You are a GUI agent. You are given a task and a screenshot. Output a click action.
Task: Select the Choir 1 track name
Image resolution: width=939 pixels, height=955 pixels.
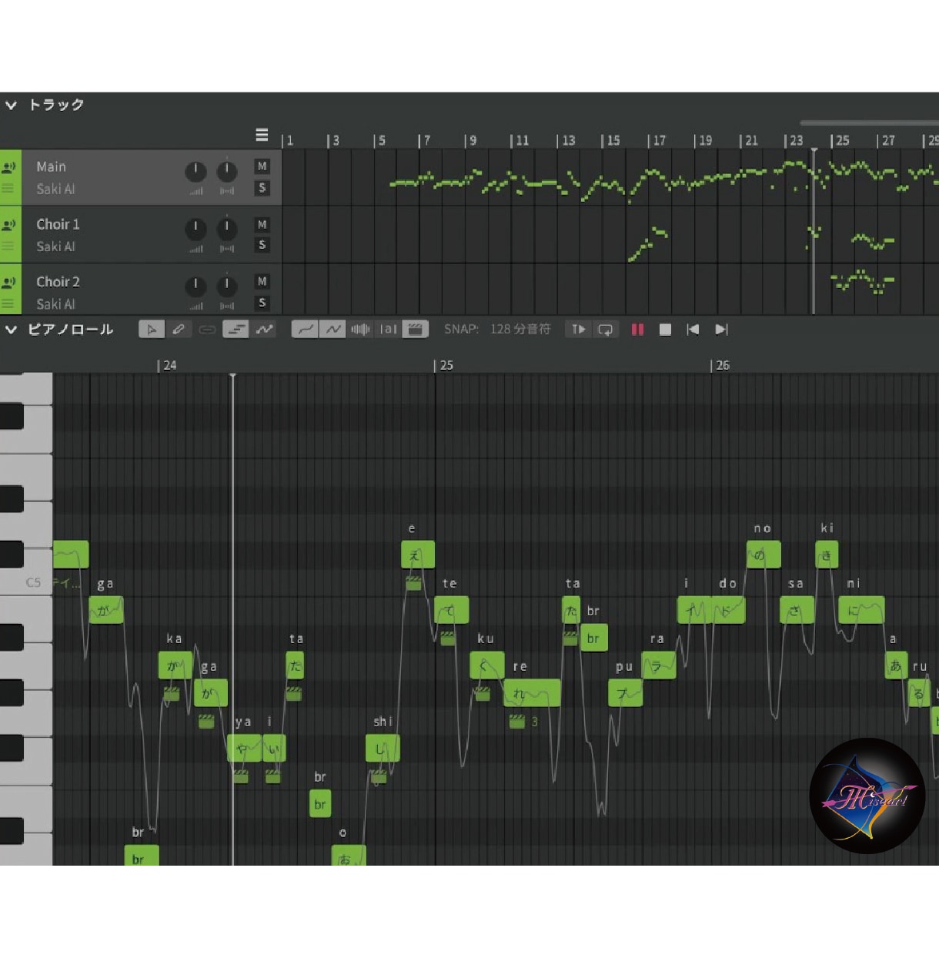point(58,224)
